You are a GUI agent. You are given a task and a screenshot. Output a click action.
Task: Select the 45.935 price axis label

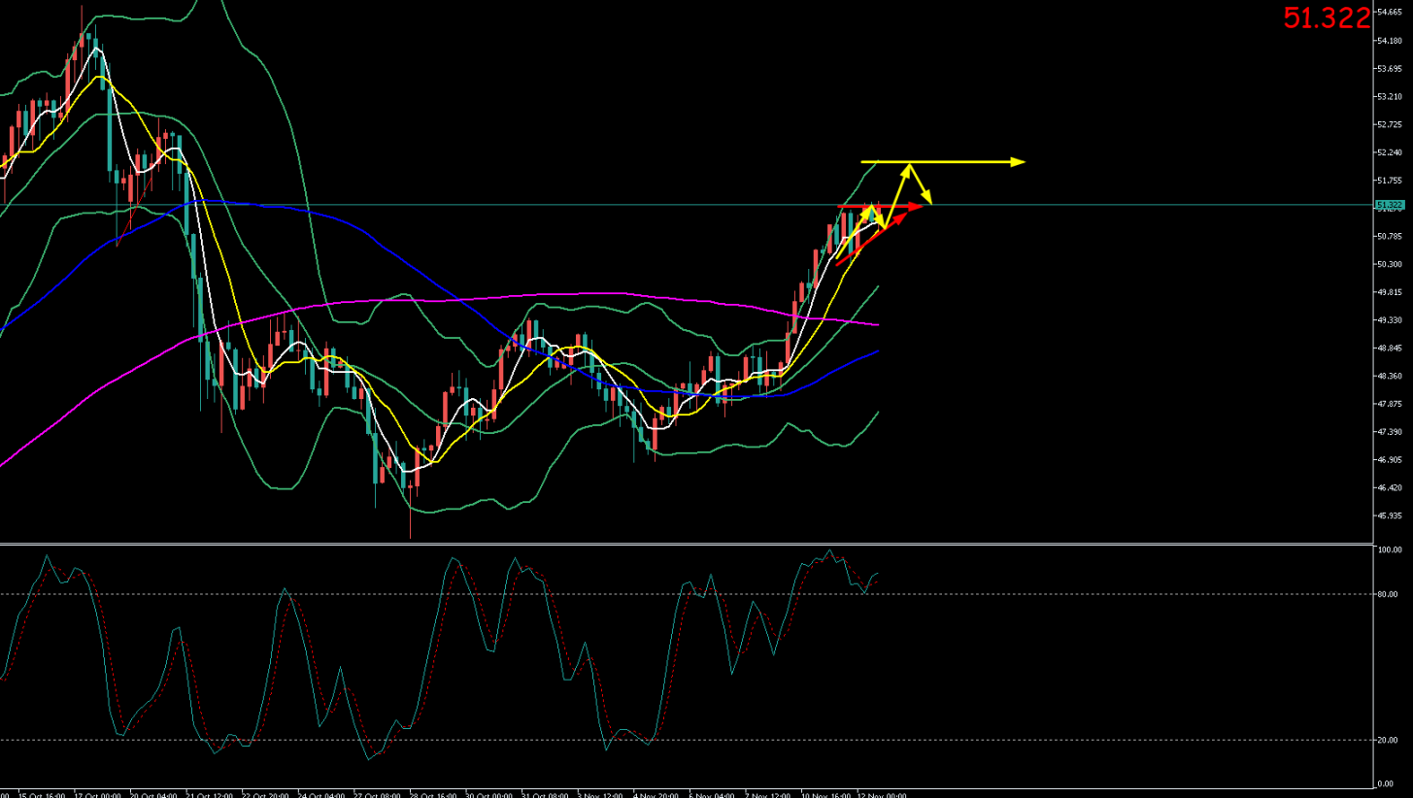pos(1390,515)
